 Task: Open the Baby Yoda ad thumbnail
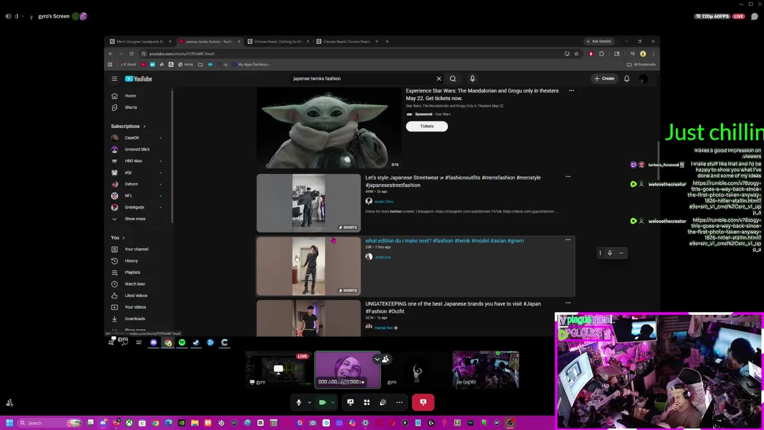point(329,128)
